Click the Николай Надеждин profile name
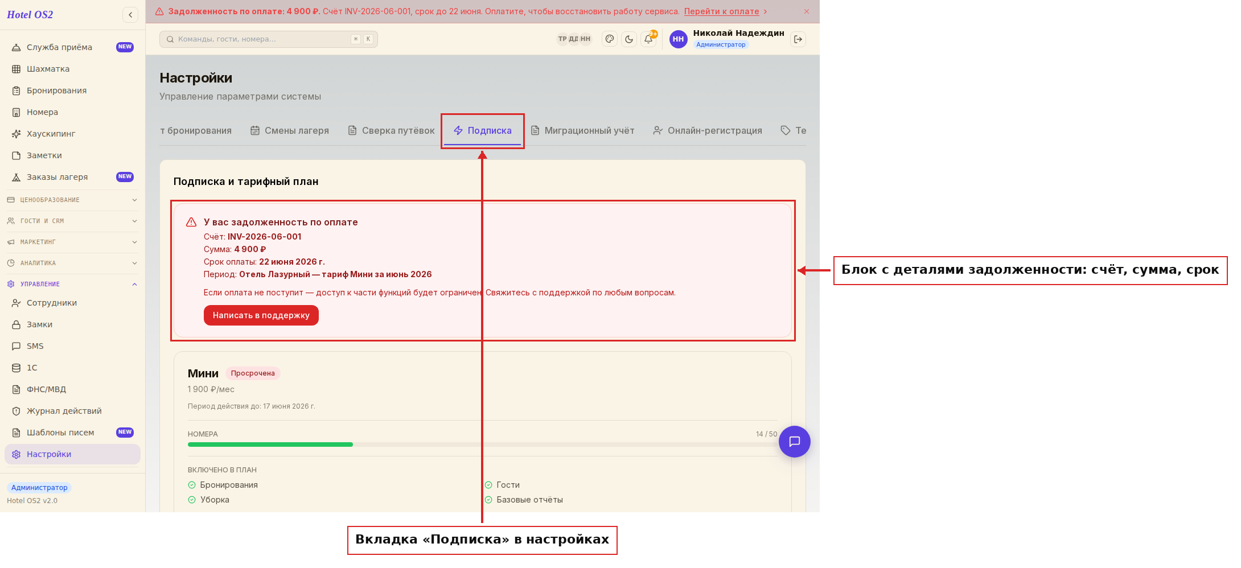The width and height of the screenshot is (1241, 568). click(738, 33)
